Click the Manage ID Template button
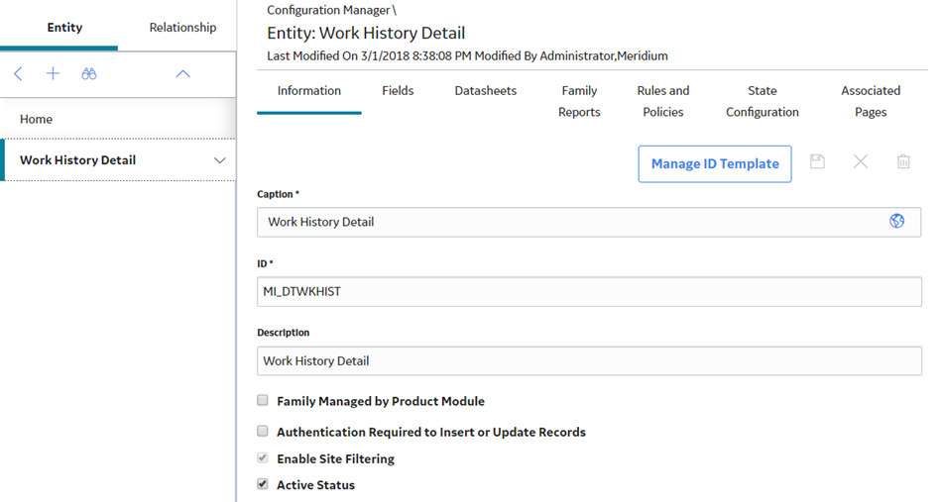This screenshot has width=942, height=502. click(x=715, y=163)
